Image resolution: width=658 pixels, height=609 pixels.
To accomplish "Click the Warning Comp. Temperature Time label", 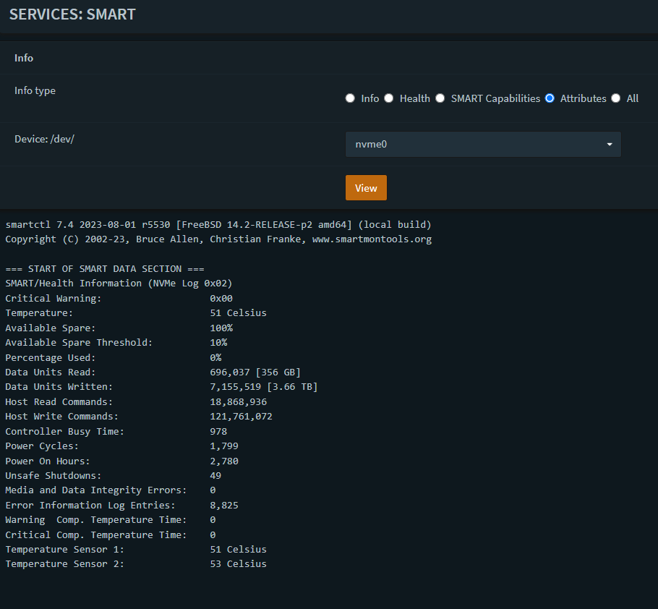I will click(95, 520).
